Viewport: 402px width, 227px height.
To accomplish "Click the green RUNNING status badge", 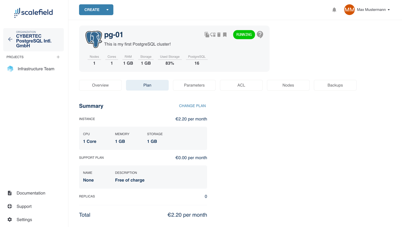I will click(x=244, y=35).
